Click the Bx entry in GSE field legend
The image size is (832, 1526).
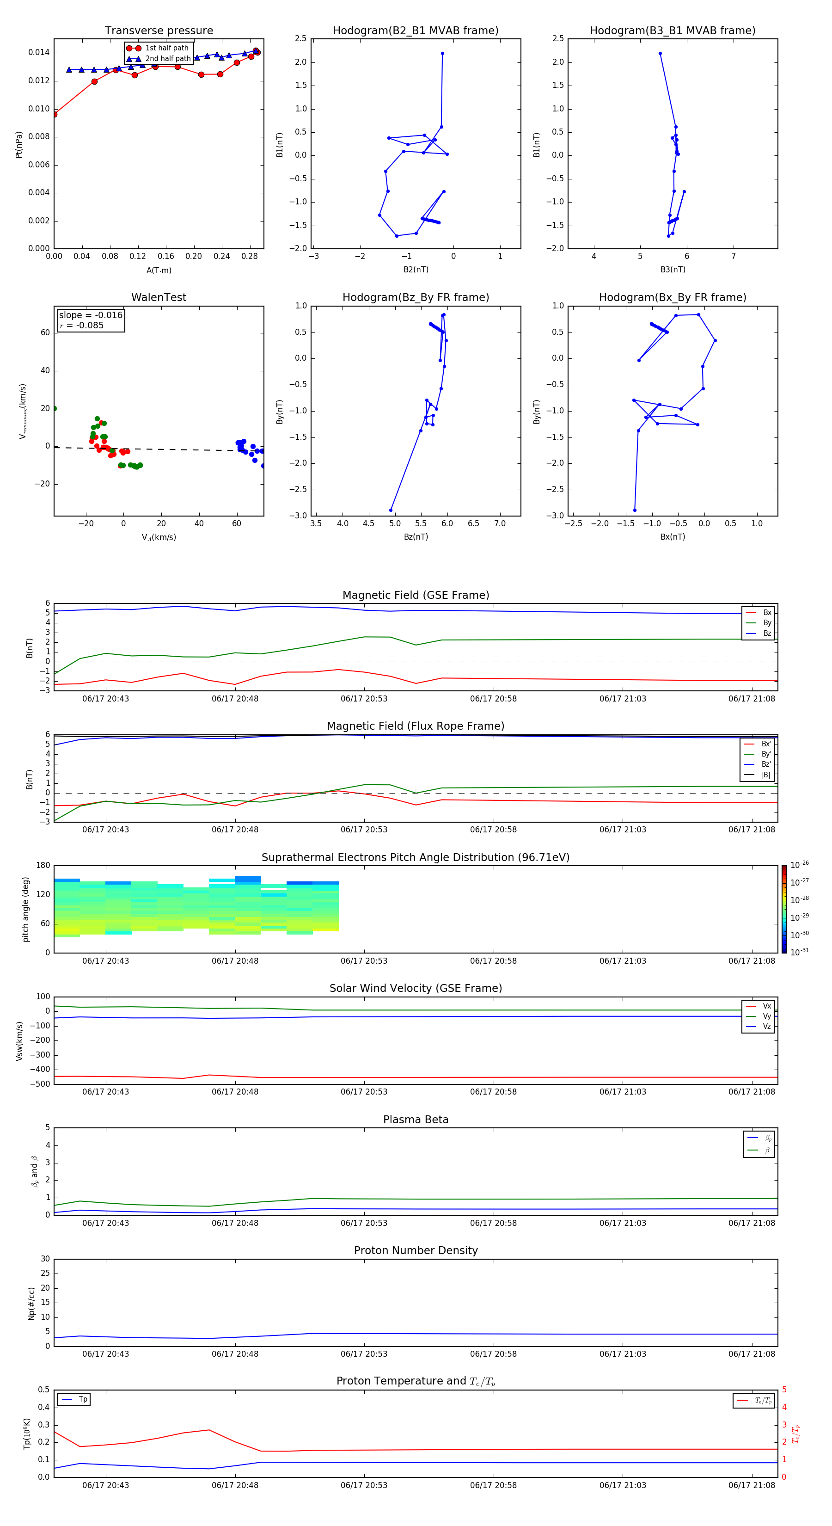[x=759, y=613]
